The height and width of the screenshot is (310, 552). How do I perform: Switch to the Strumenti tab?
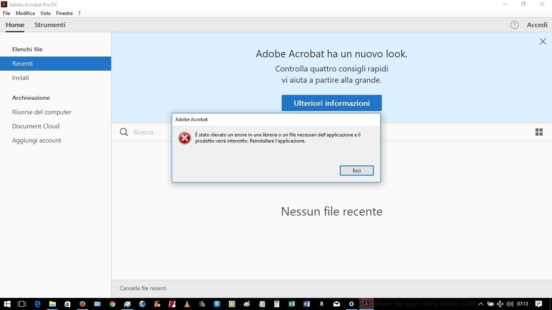50,25
